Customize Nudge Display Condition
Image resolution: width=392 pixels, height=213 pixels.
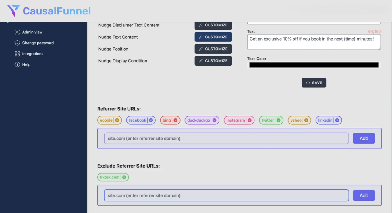213,61
